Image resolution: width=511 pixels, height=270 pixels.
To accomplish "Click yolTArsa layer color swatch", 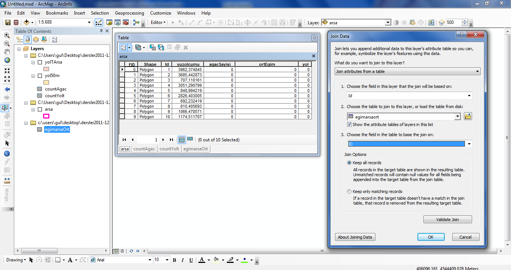I will pos(46,69).
